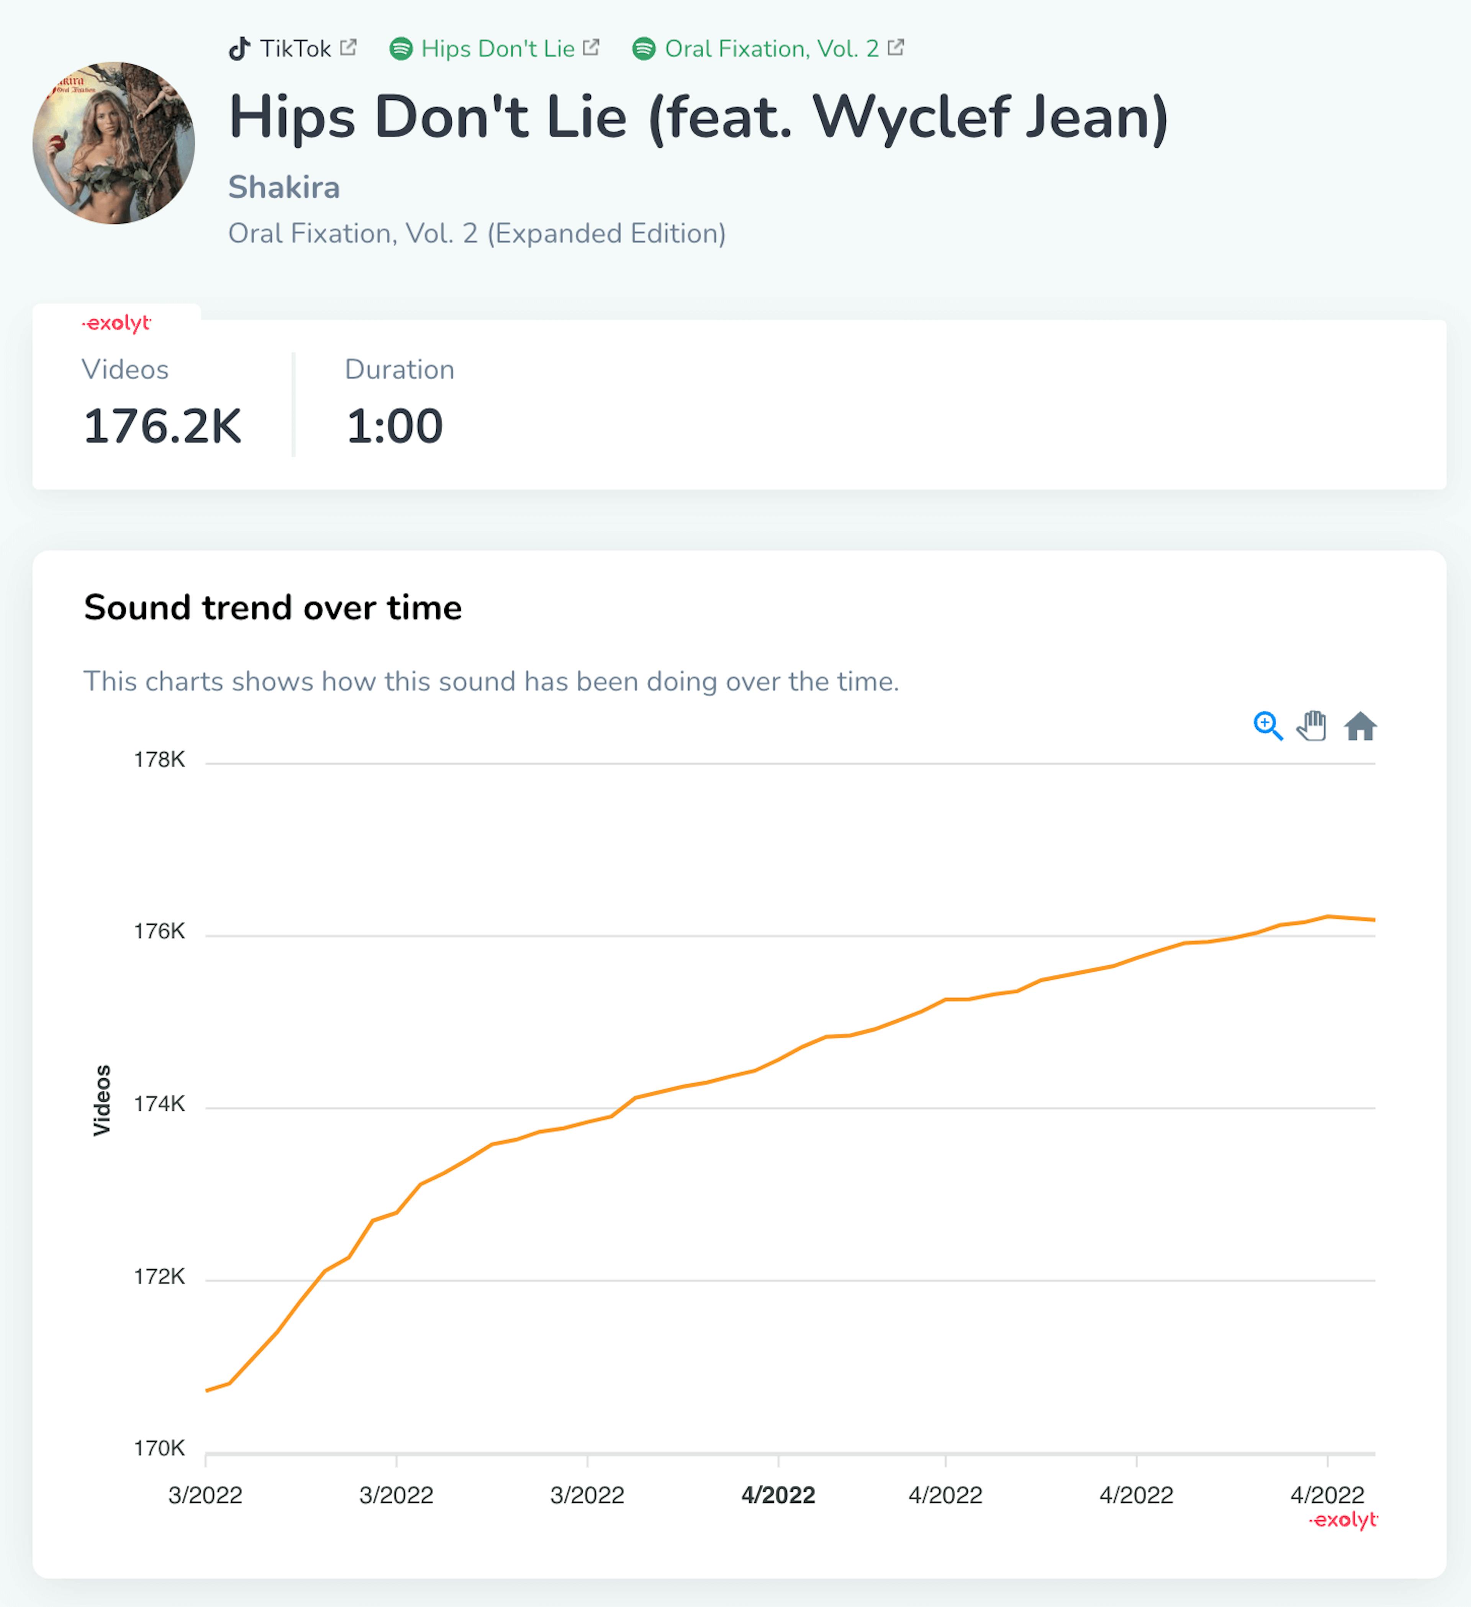Click external link icon after Hips Don't Lie
The width and height of the screenshot is (1471, 1607).
[x=591, y=47]
